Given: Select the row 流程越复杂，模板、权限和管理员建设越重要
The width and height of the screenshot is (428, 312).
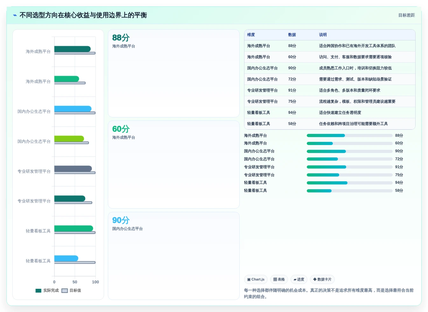Looking at the screenshot, I should coord(330,102).
